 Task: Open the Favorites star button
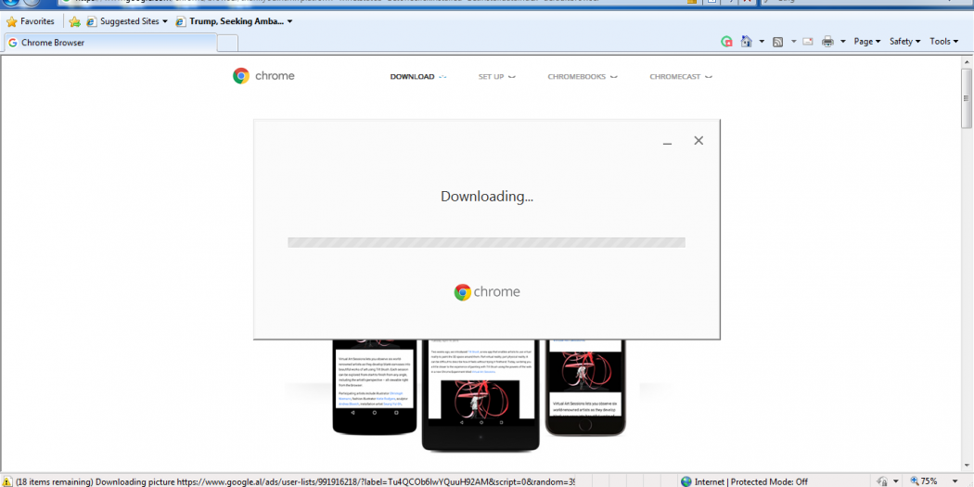click(30, 21)
